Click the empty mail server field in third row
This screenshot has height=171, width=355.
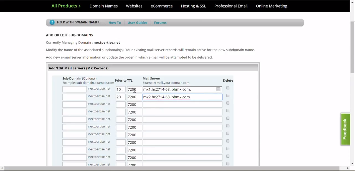click(x=182, y=104)
